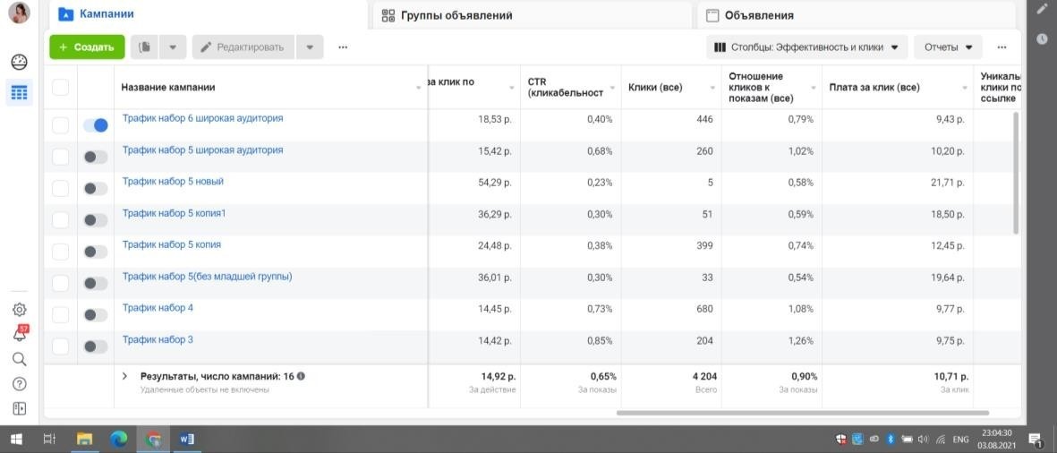The width and height of the screenshot is (1057, 453).
Task: Click the Bluetooth icon in system tray
Action: tap(890, 440)
